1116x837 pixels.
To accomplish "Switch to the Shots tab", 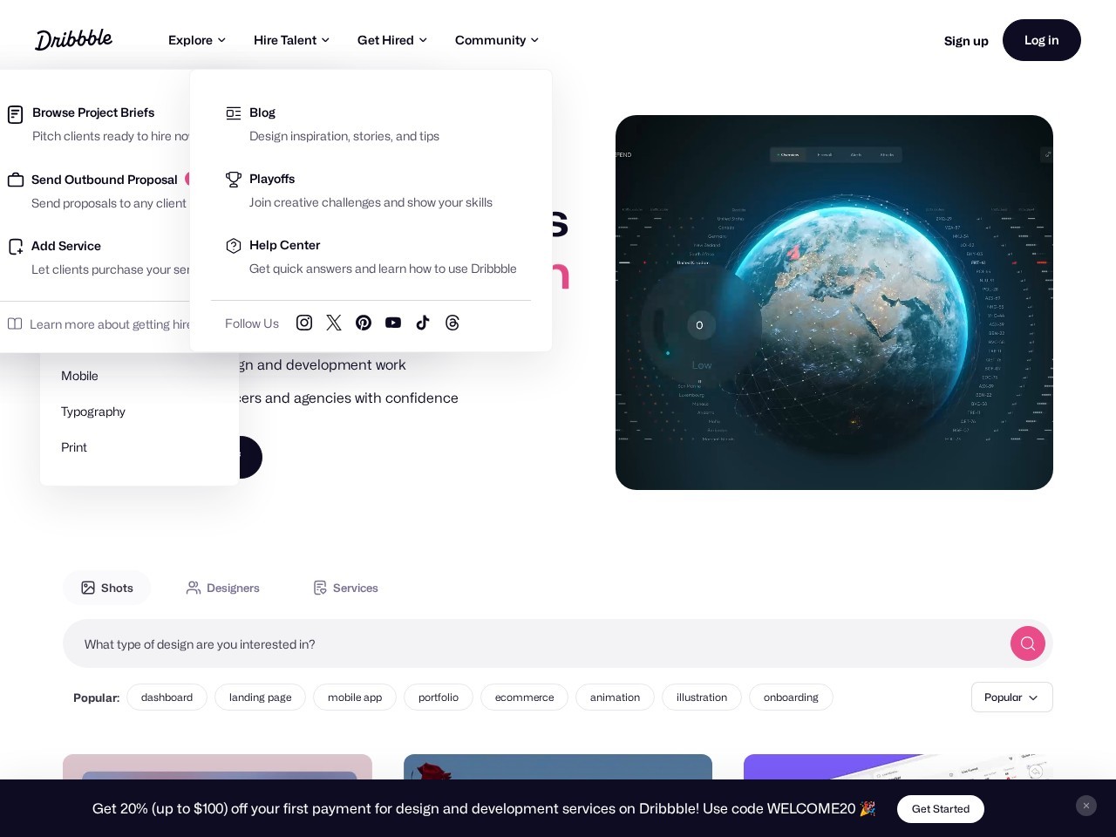I will (106, 588).
